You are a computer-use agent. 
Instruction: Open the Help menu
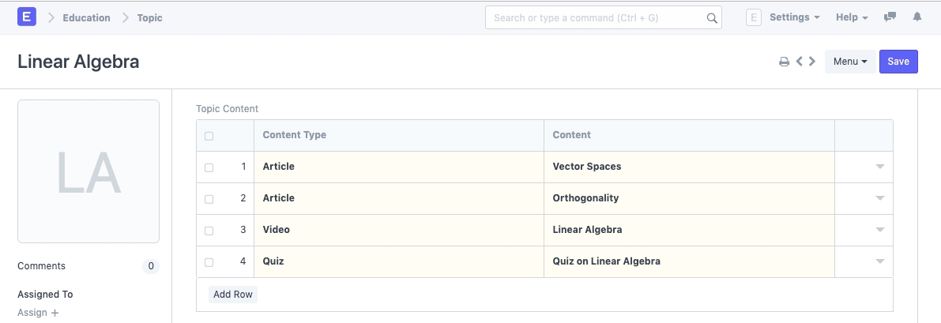point(852,17)
